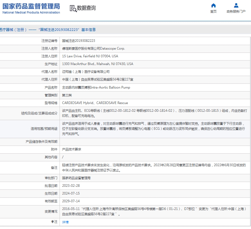The width and height of the screenshot is (251, 229).
Task: Click agent address 美盛路56号2层227室 value
Action: (98, 79)
